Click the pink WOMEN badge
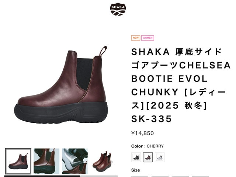This screenshot has height=177, width=236. click(x=147, y=38)
